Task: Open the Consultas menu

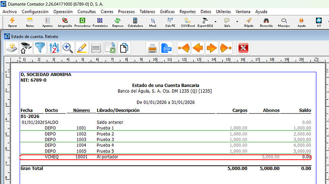Action: [87, 11]
